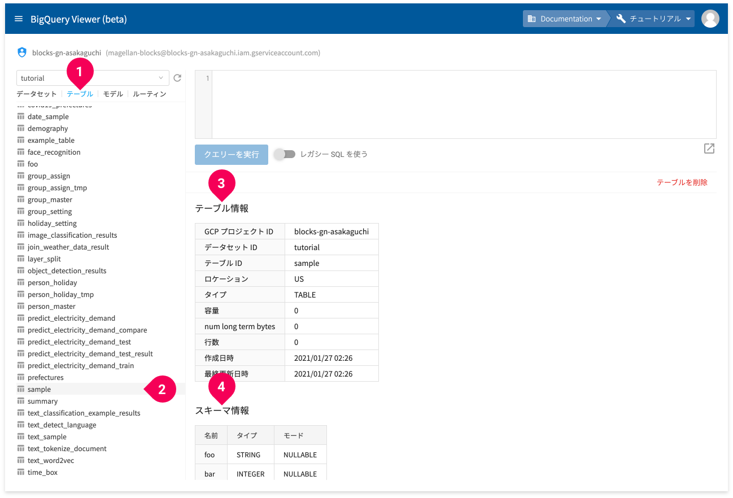Refresh the dataset list
The width and height of the screenshot is (733, 498).
point(177,78)
